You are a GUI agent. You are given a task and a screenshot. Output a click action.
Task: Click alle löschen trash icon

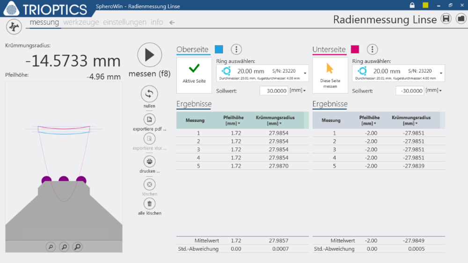[x=149, y=203]
